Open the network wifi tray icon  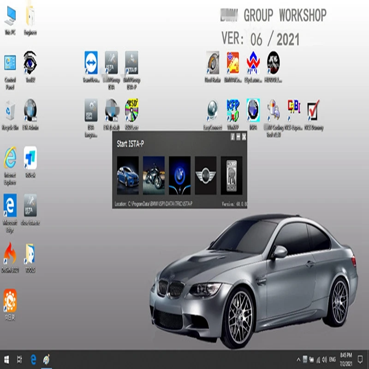pyautogui.click(x=318, y=360)
